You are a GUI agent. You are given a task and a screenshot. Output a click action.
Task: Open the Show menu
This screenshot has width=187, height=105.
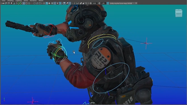coord(26,1)
